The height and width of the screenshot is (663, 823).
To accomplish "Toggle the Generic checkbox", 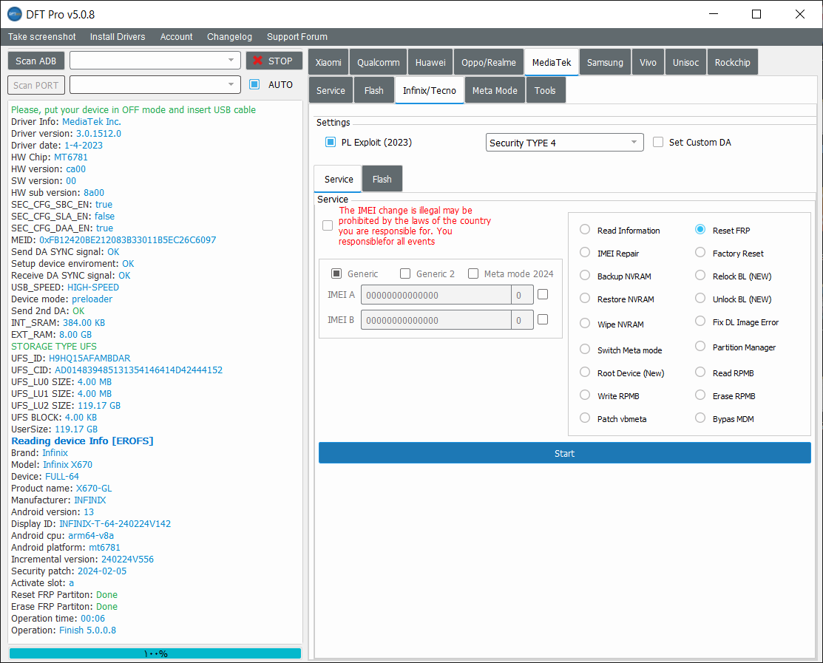I will pos(336,273).
